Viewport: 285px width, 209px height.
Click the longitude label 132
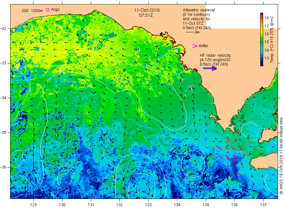[120, 205]
